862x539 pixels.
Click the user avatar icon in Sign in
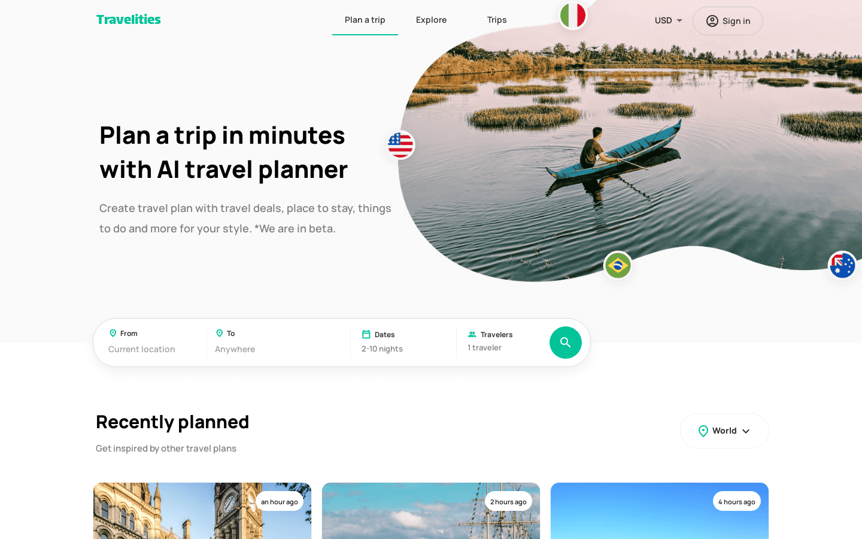pyautogui.click(x=712, y=21)
